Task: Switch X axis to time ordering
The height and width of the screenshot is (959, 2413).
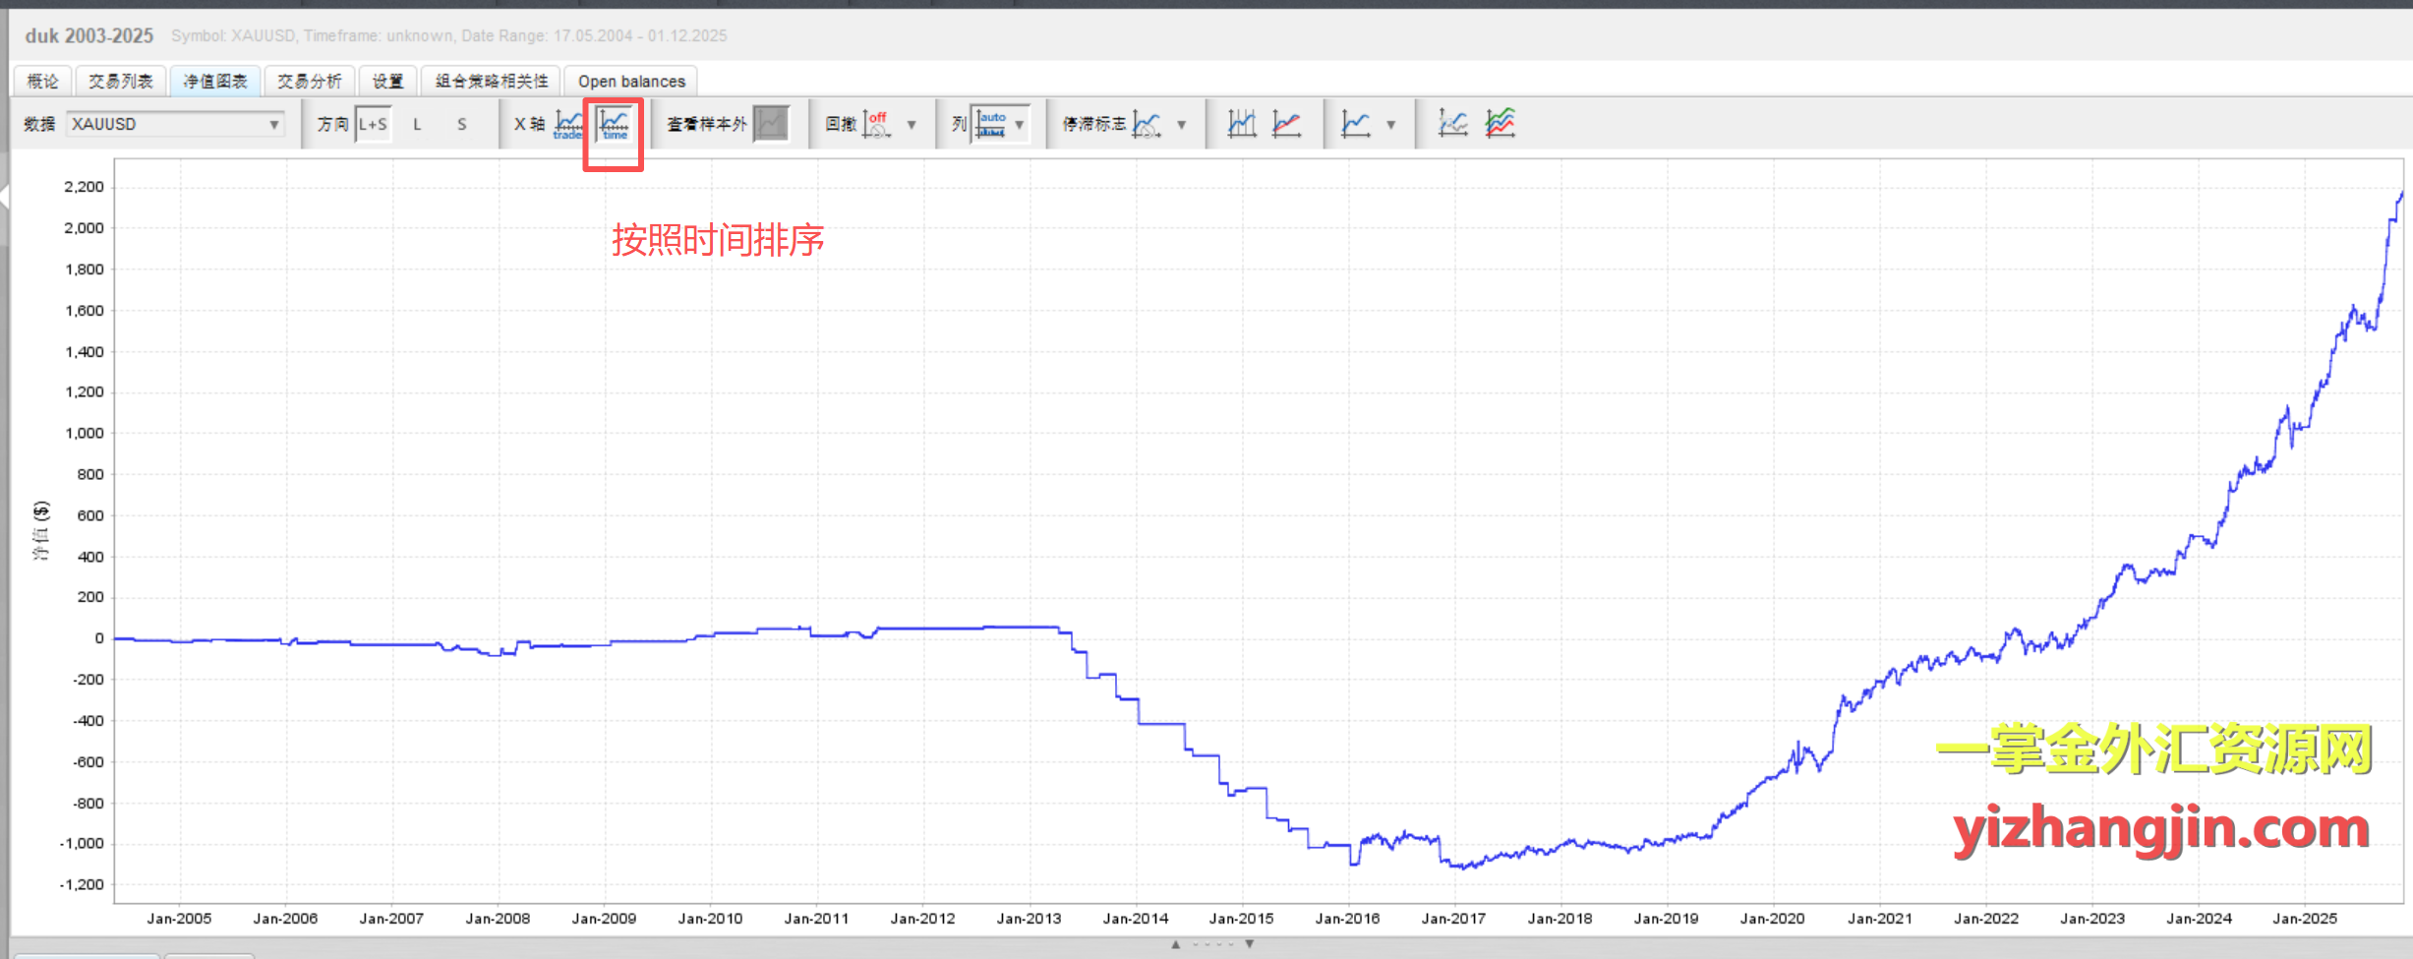Action: pos(615,124)
